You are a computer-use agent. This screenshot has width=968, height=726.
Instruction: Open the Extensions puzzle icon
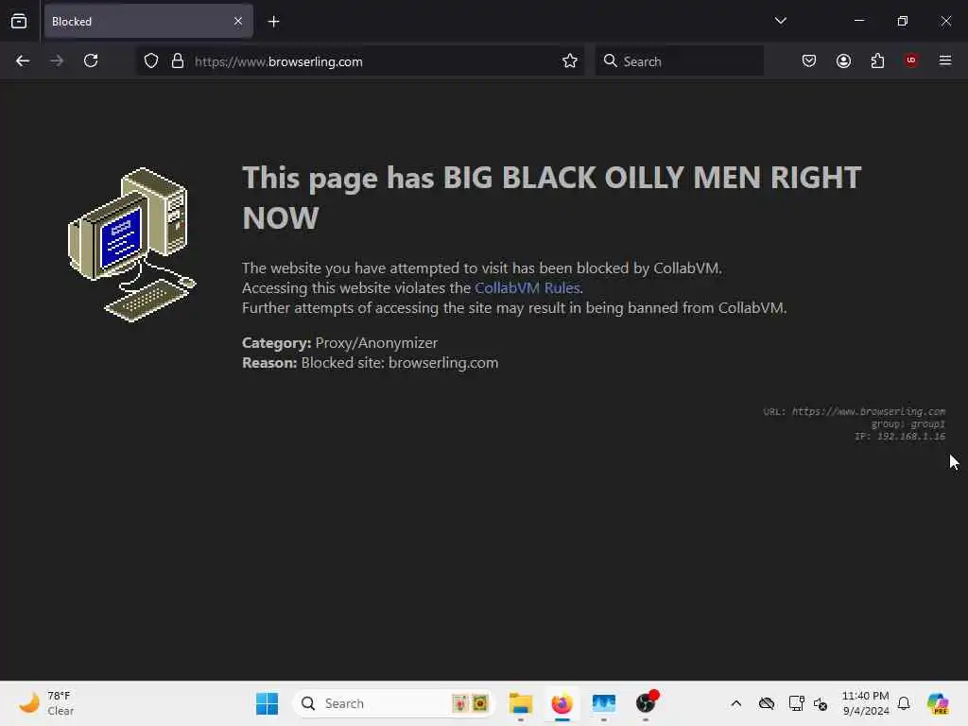click(877, 61)
